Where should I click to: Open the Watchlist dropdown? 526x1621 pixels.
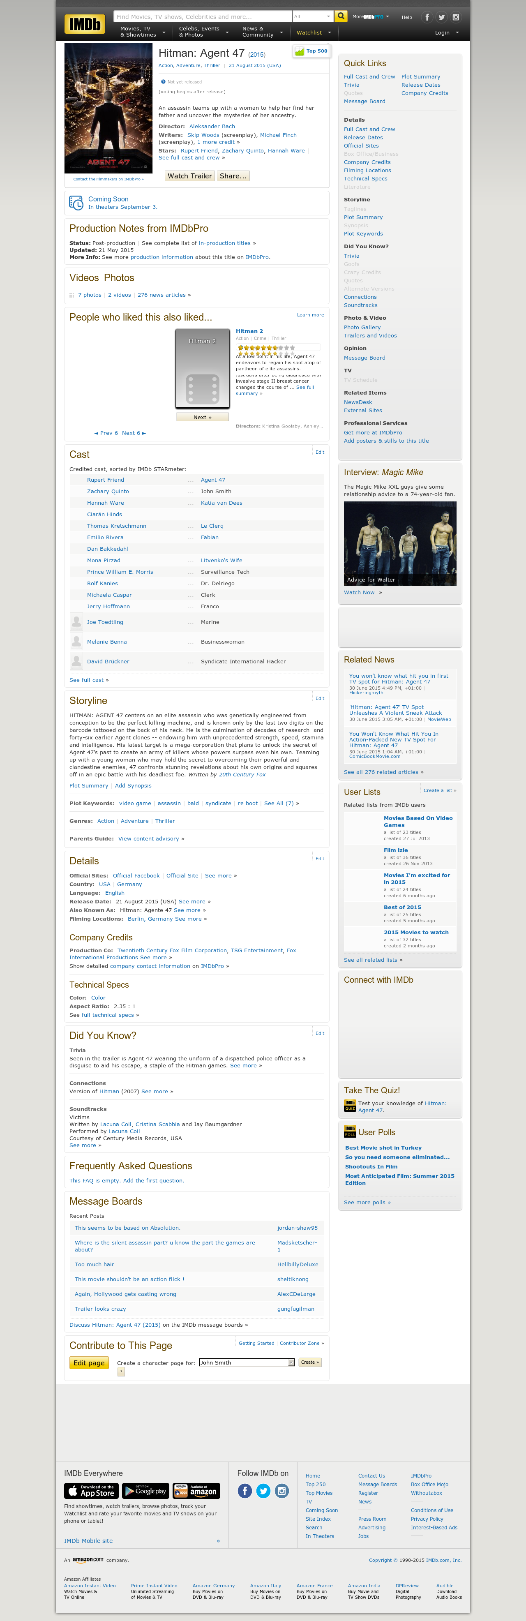coord(313,33)
